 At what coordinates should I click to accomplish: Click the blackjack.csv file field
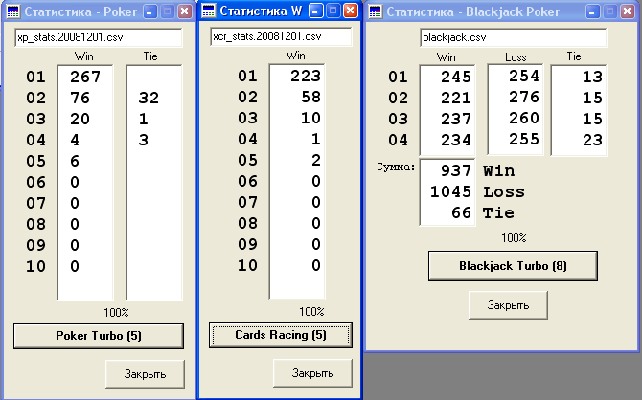pyautogui.click(x=513, y=38)
